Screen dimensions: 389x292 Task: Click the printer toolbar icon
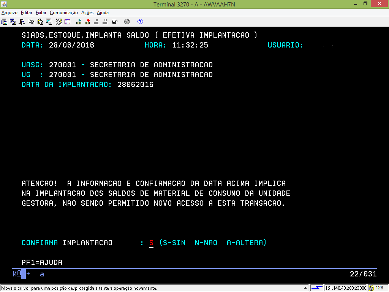pyautogui.click(x=127, y=22)
